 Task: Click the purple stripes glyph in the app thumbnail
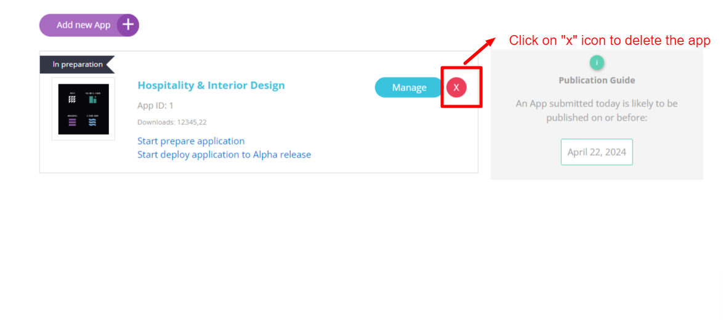[72, 122]
